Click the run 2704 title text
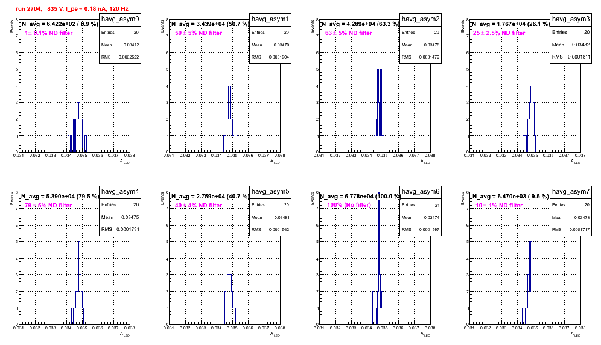This screenshot has height=345, width=601. (72, 9)
